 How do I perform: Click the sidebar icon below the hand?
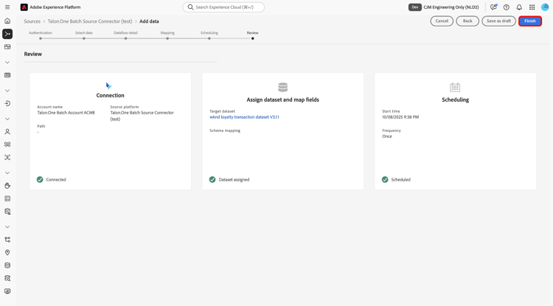click(7, 198)
